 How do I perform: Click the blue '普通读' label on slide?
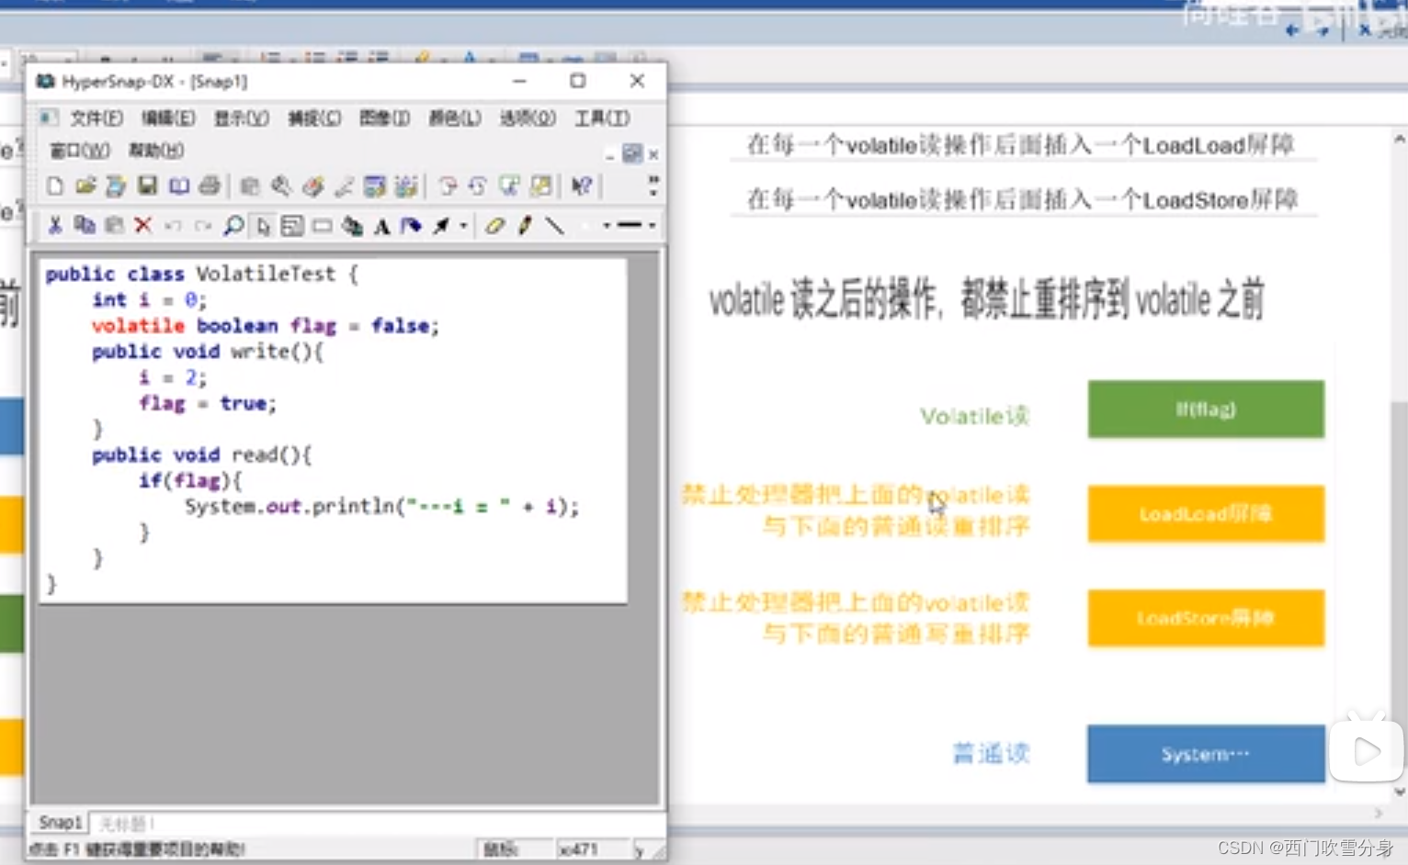(991, 754)
